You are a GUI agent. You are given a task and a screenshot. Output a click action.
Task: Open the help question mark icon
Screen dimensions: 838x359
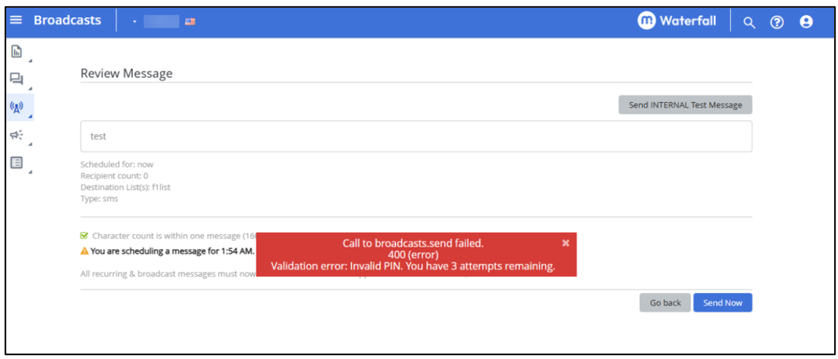[777, 22]
